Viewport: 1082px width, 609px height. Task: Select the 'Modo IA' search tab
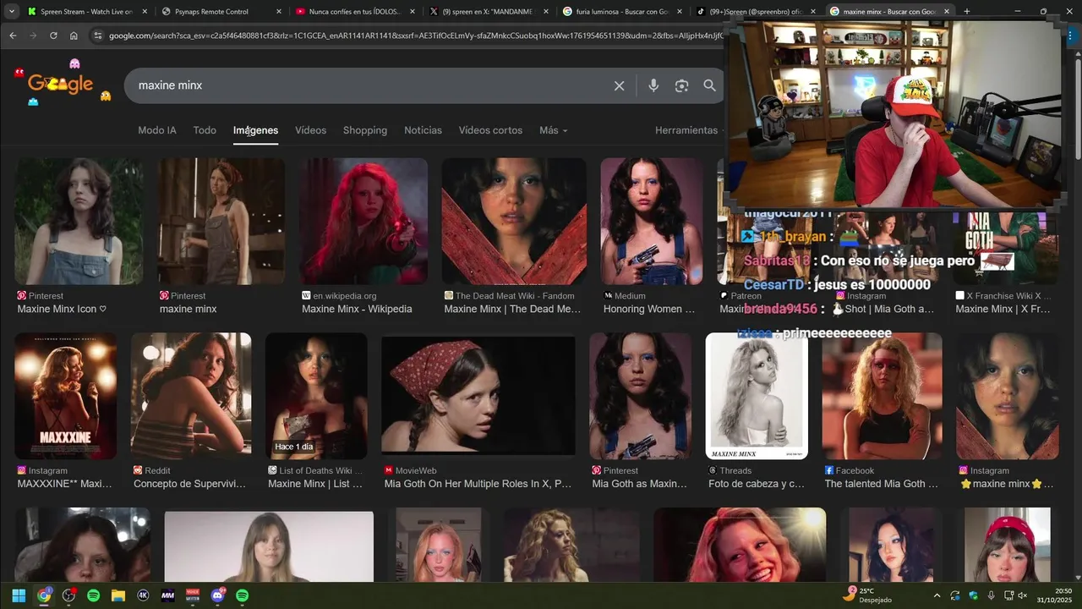(157, 130)
